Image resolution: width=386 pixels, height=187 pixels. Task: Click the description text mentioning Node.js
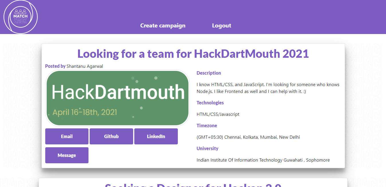coord(268,88)
